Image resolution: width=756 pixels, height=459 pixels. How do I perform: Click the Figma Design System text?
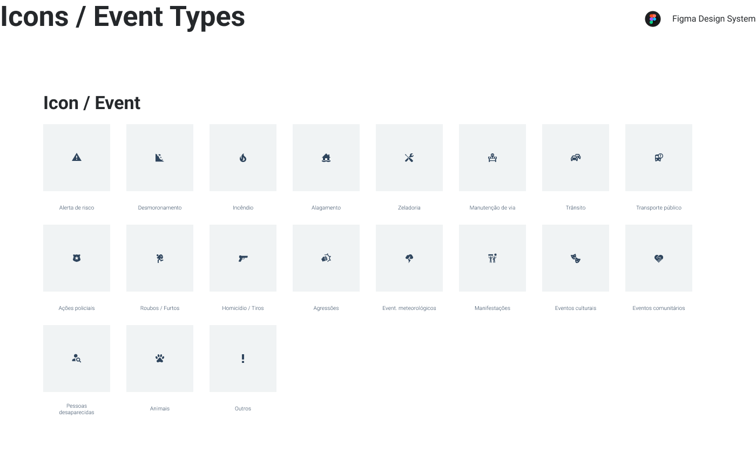tap(714, 19)
